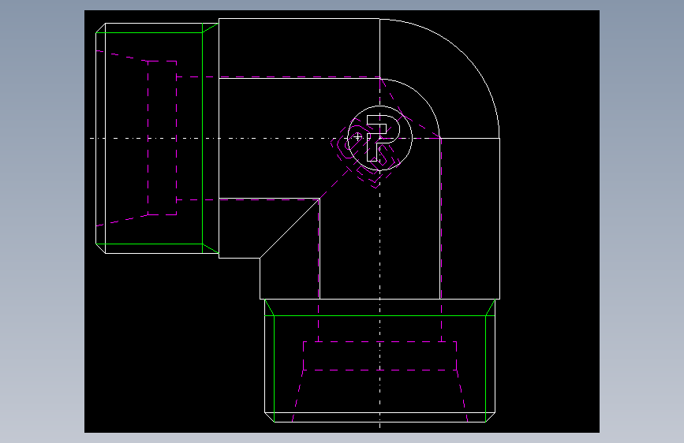Click the circled P symbol in the drawing
Viewport: 684px width, 443px height.
pyautogui.click(x=380, y=138)
